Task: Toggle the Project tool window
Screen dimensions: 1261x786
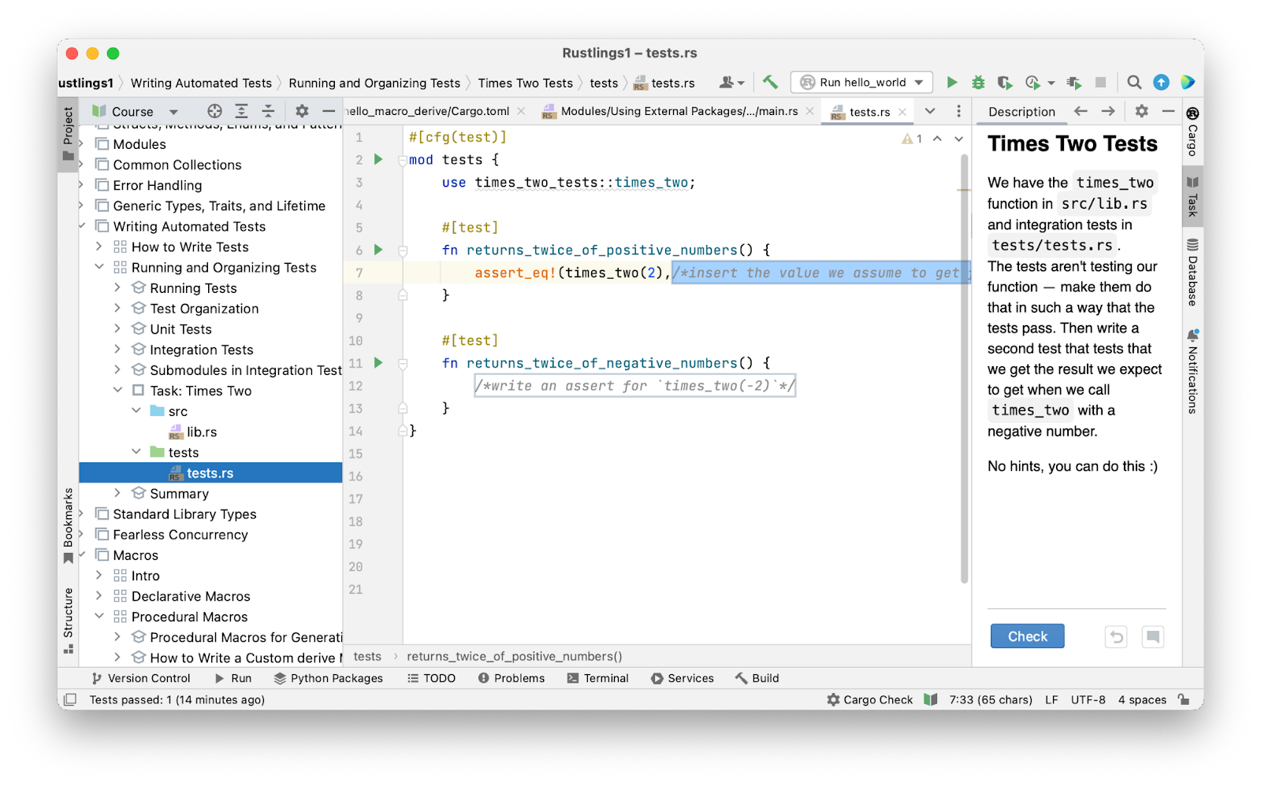Action: (69, 134)
